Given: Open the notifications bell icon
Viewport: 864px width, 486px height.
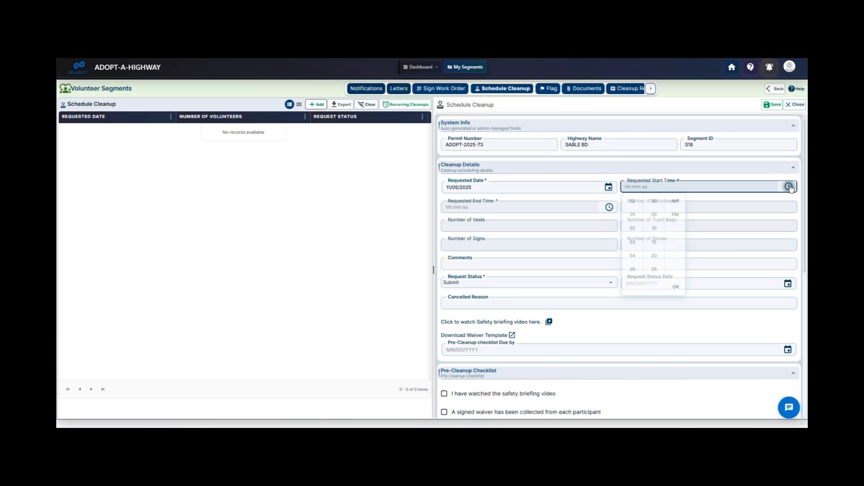Looking at the screenshot, I should click(769, 67).
